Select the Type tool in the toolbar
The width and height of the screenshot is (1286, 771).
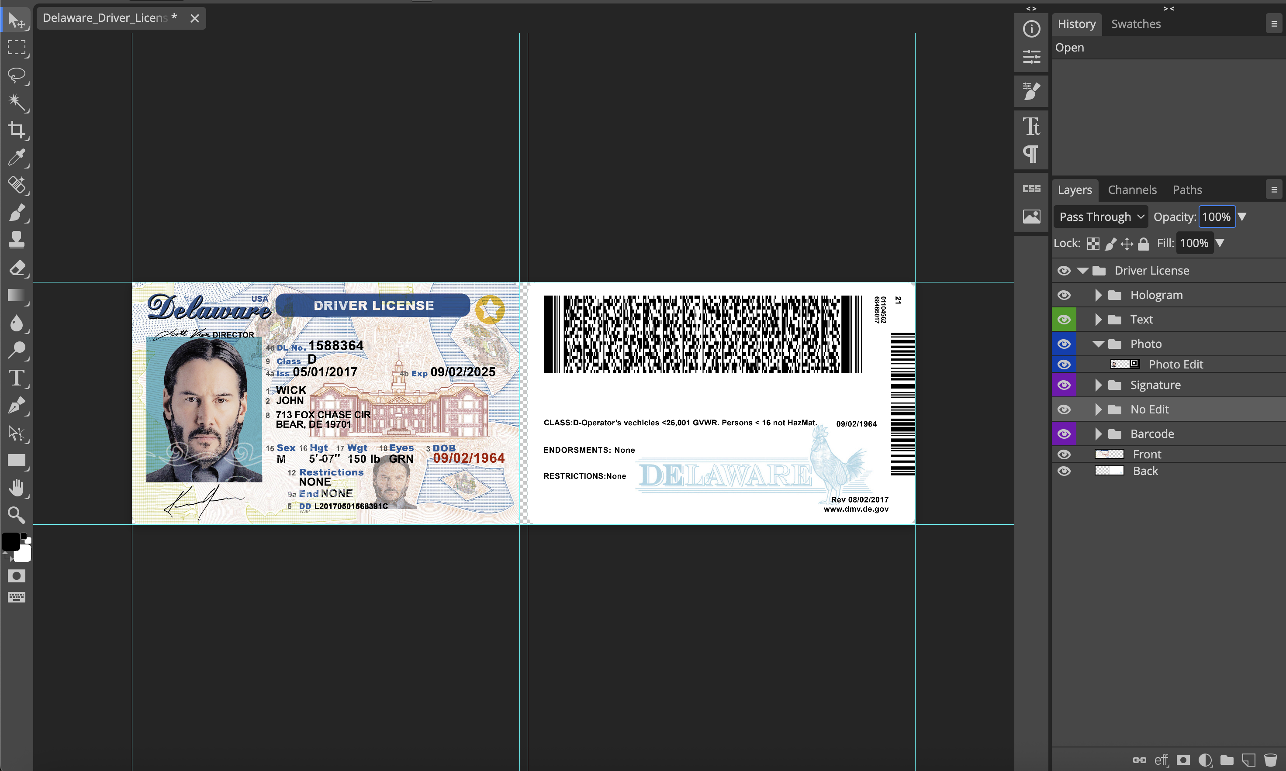[x=17, y=378]
